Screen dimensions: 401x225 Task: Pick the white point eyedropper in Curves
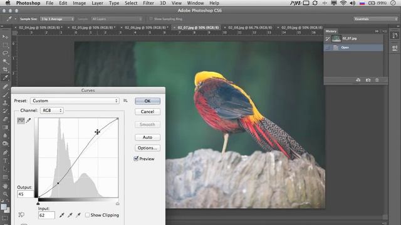[x=78, y=215]
